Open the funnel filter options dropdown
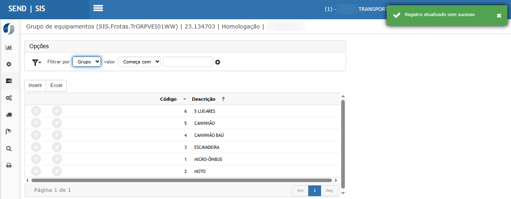 click(x=37, y=62)
